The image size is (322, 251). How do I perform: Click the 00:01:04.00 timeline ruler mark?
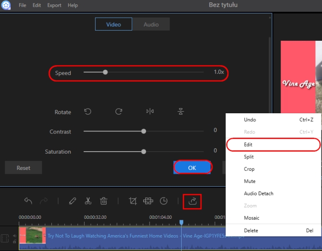[161, 217]
